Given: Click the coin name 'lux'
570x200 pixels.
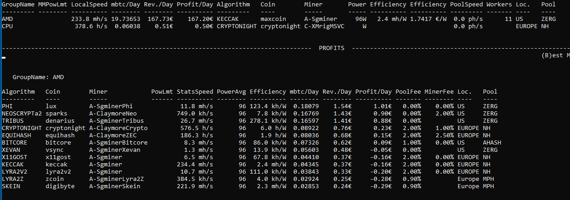Looking at the screenshot, I should (51, 106).
